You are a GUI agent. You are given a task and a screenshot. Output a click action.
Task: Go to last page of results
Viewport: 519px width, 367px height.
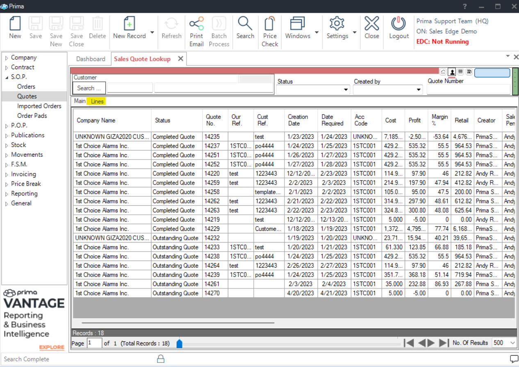pyautogui.click(x=444, y=343)
